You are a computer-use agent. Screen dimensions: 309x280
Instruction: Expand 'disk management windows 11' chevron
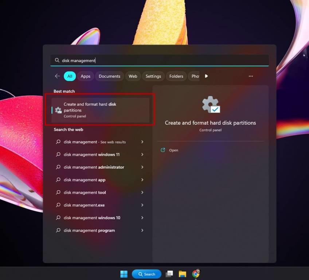(142, 154)
